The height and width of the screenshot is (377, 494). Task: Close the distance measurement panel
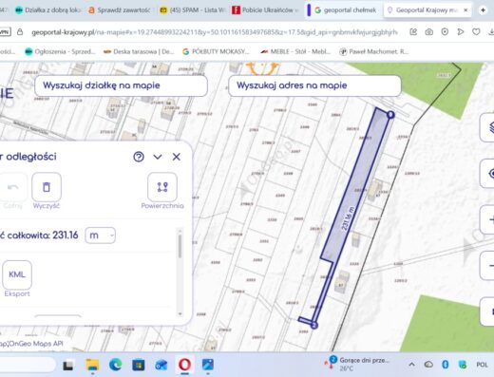[177, 157]
